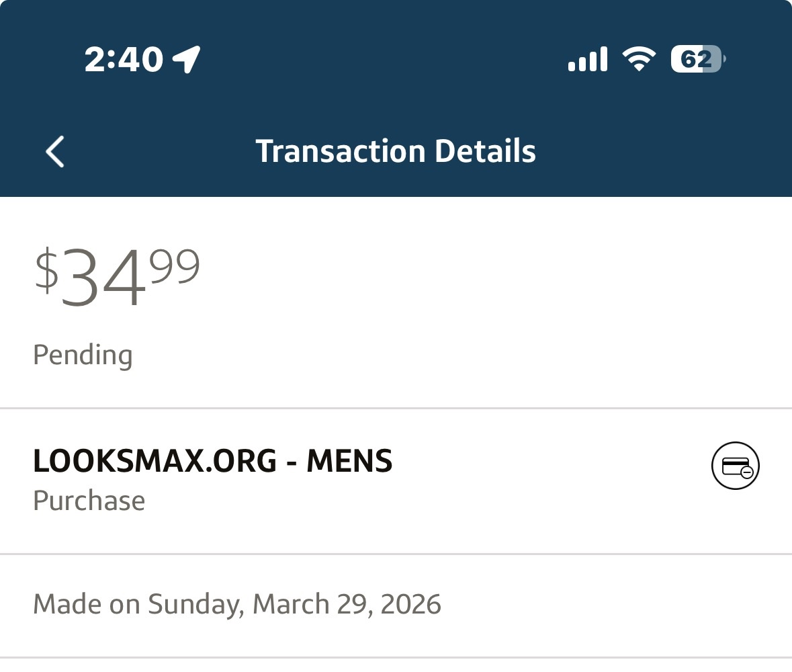Click the dollar sign symbol
The width and height of the screenshot is (792, 672).
47,271
